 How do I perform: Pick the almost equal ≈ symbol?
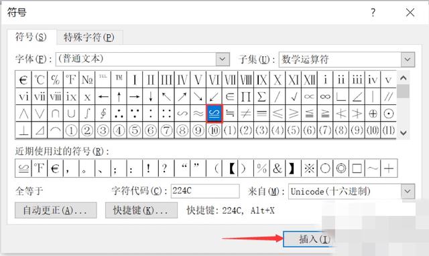click(198, 114)
